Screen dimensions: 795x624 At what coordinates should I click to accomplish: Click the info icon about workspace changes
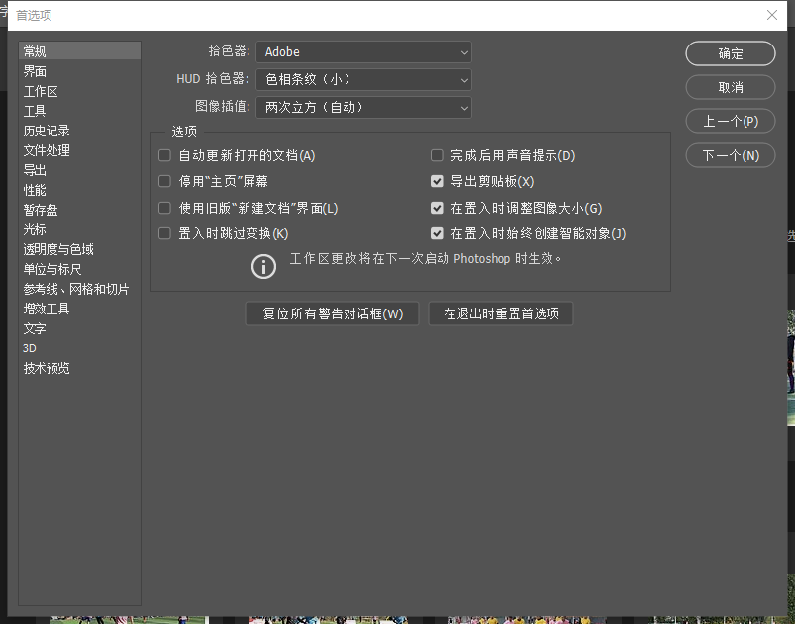(261, 265)
